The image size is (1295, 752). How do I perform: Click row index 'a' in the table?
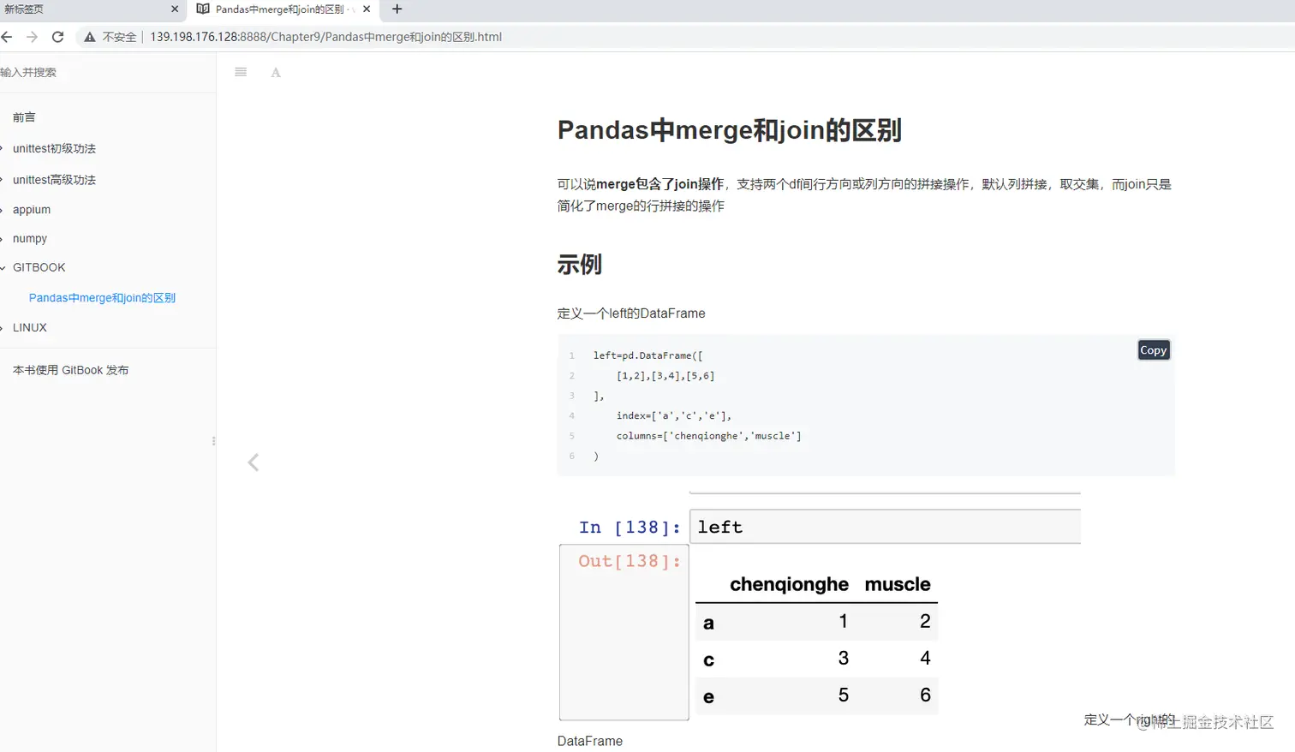[x=708, y=624]
